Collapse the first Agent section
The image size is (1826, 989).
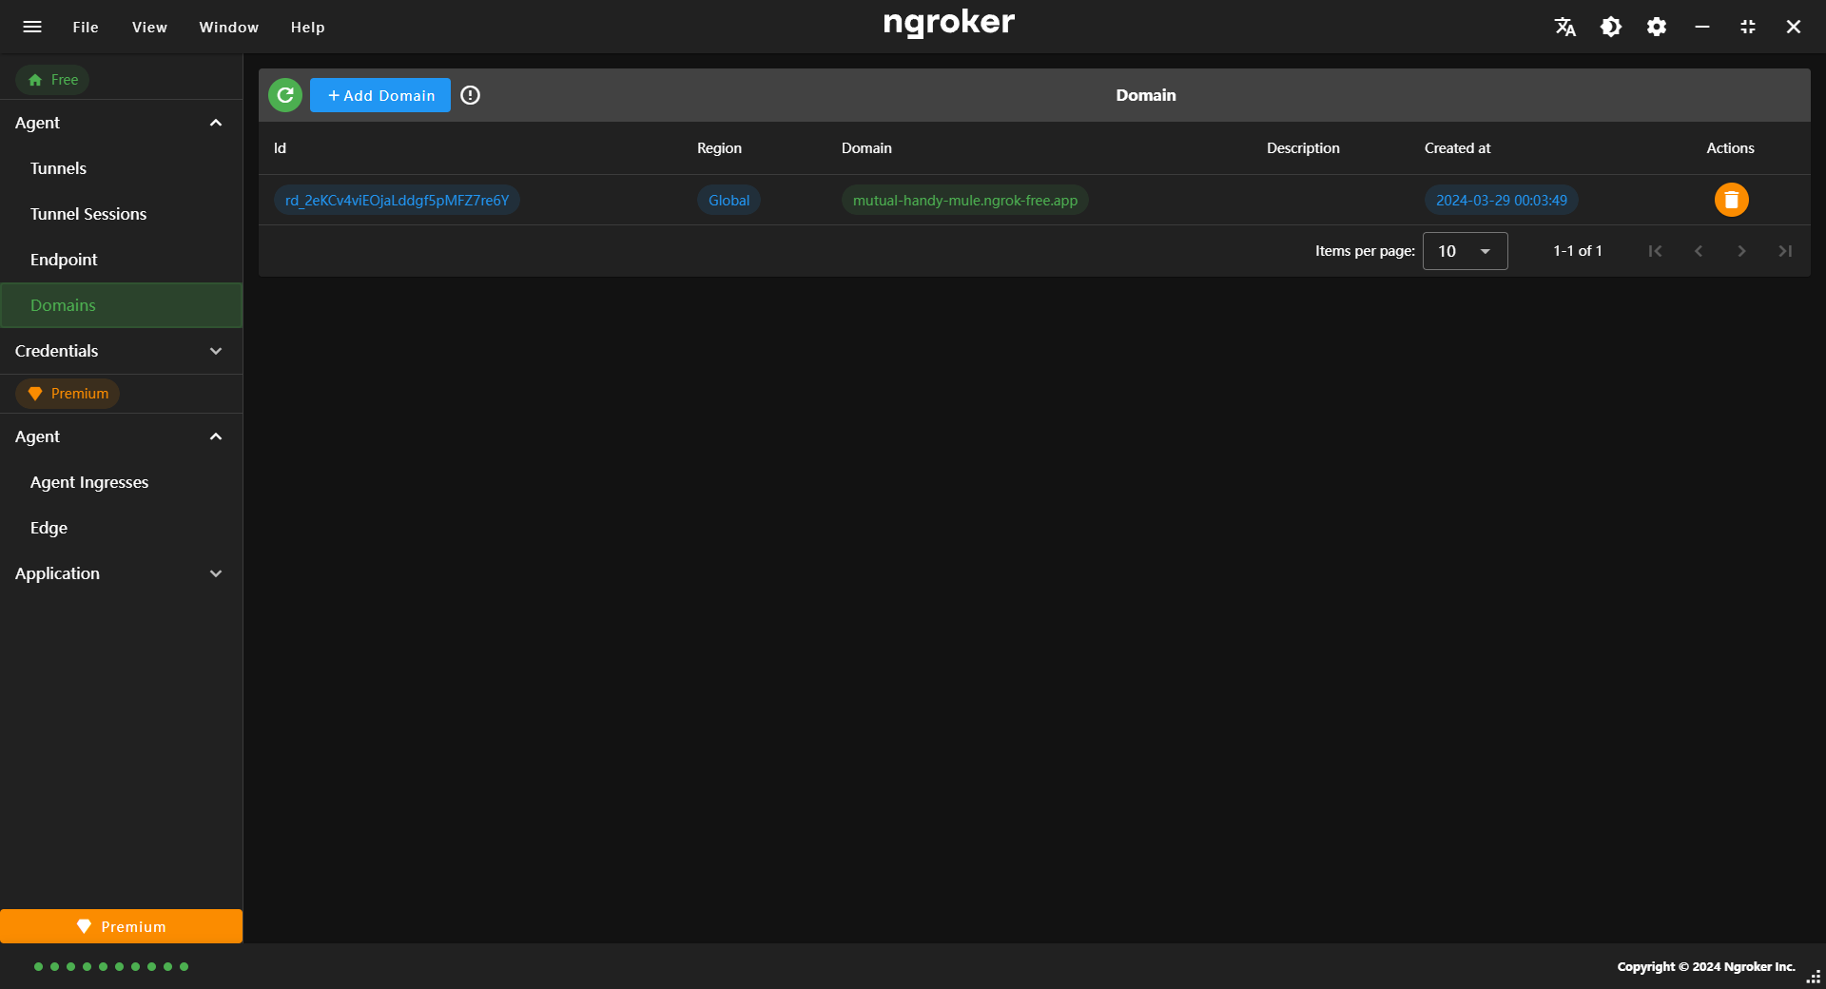tap(121, 123)
